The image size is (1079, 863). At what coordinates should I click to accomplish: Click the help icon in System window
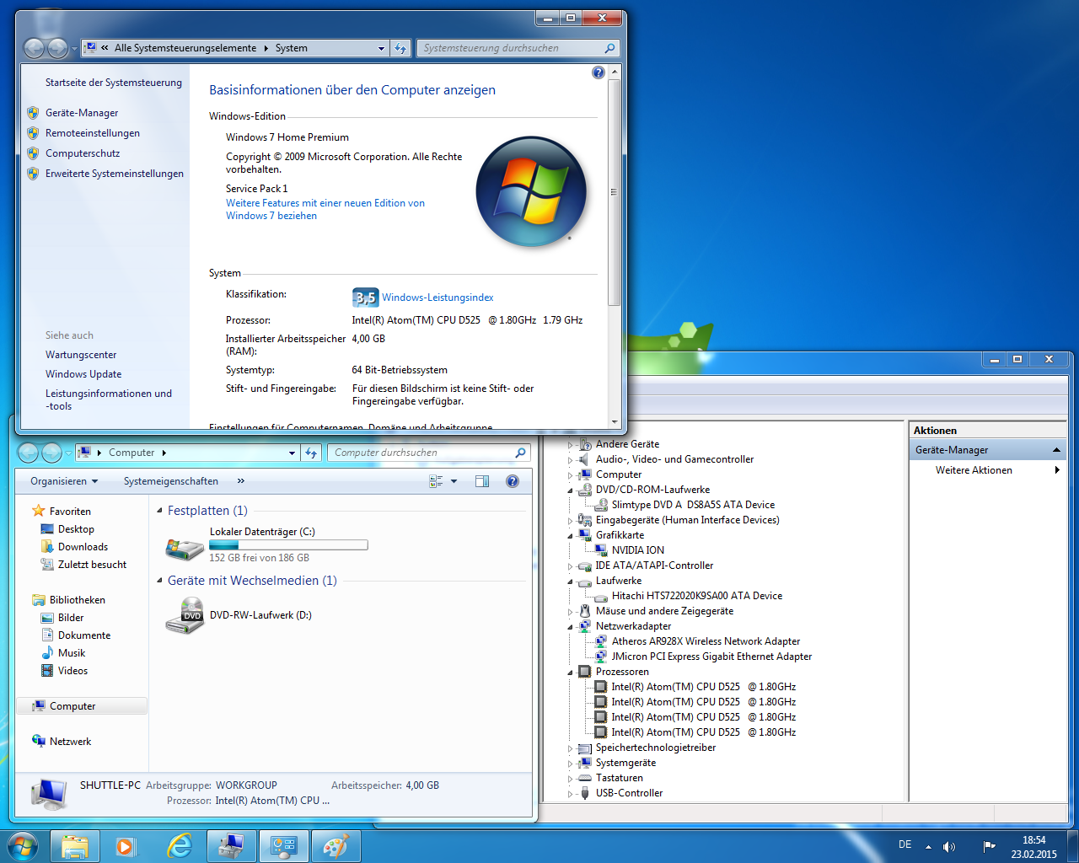[x=599, y=72]
